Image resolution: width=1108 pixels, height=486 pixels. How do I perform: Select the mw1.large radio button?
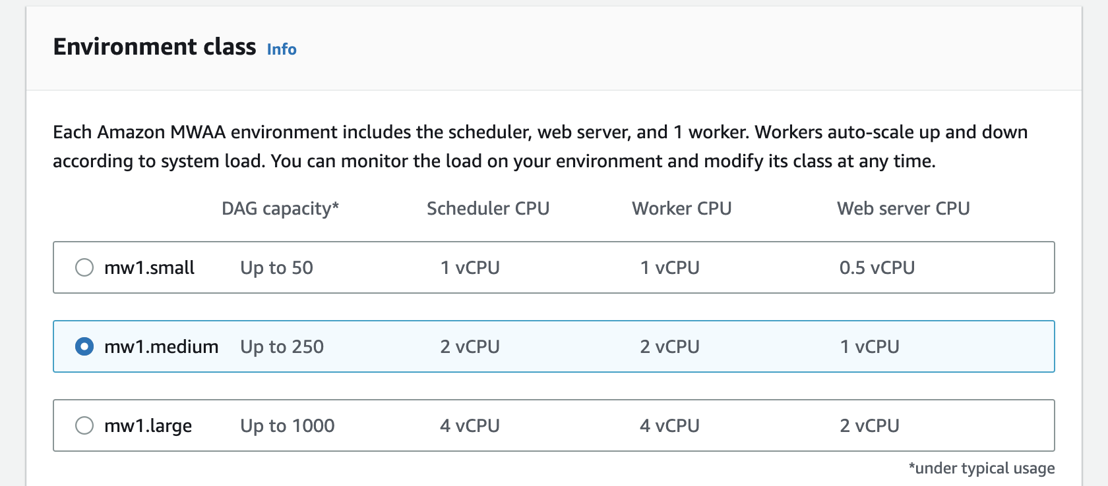click(x=84, y=425)
